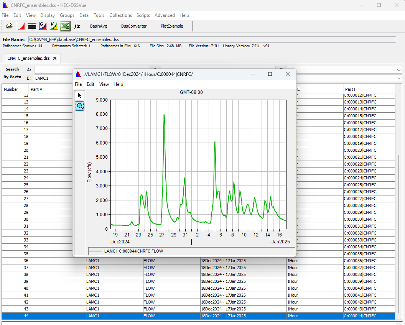
Task: Click the red Plot toolbar icon
Action: point(21,26)
